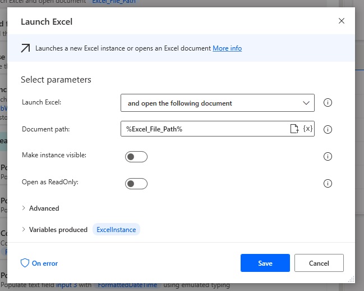Open the More info link

tap(227, 48)
